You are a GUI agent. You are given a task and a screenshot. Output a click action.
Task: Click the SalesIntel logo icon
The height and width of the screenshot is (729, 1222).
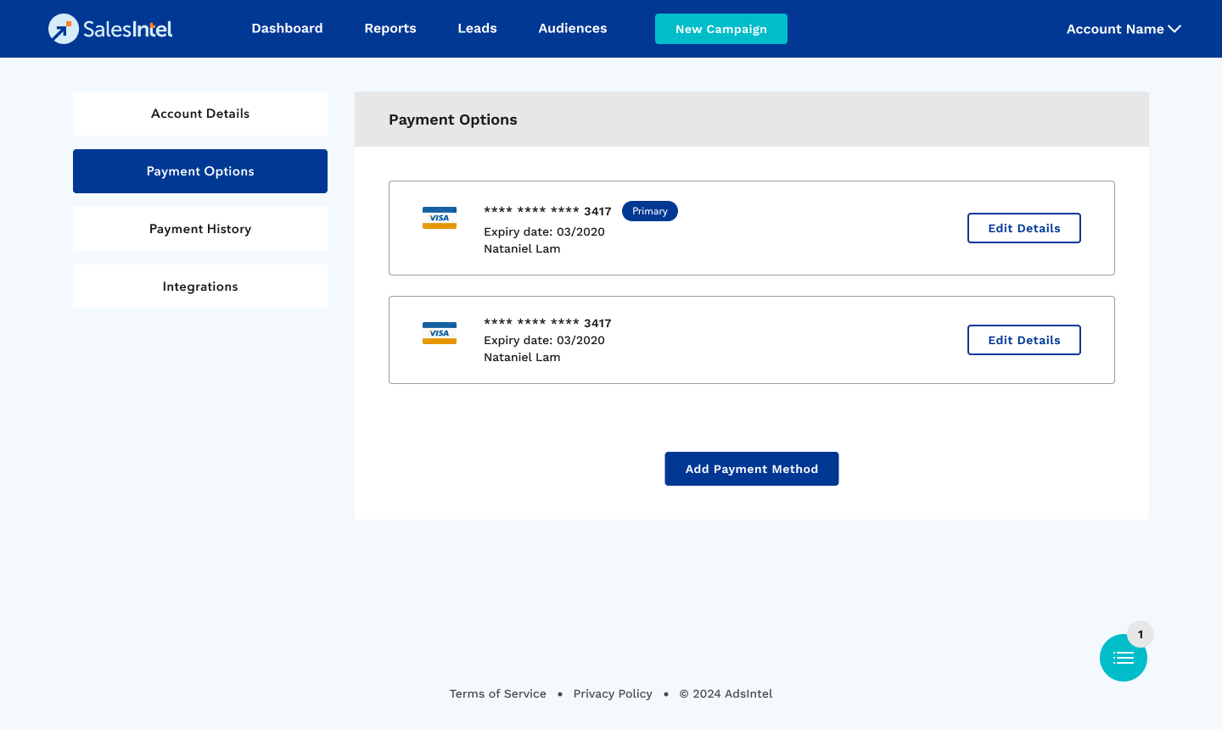click(x=64, y=29)
